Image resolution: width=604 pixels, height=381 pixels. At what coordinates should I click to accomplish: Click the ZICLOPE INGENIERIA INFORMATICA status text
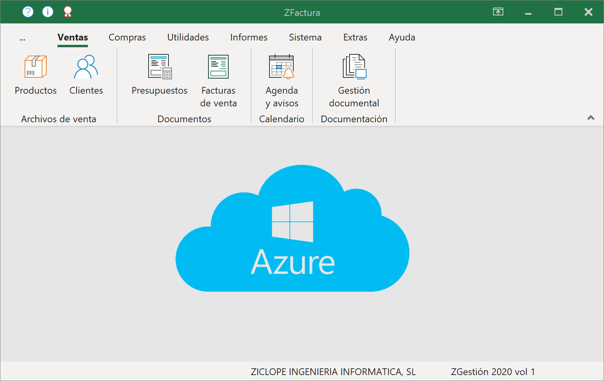[333, 372]
